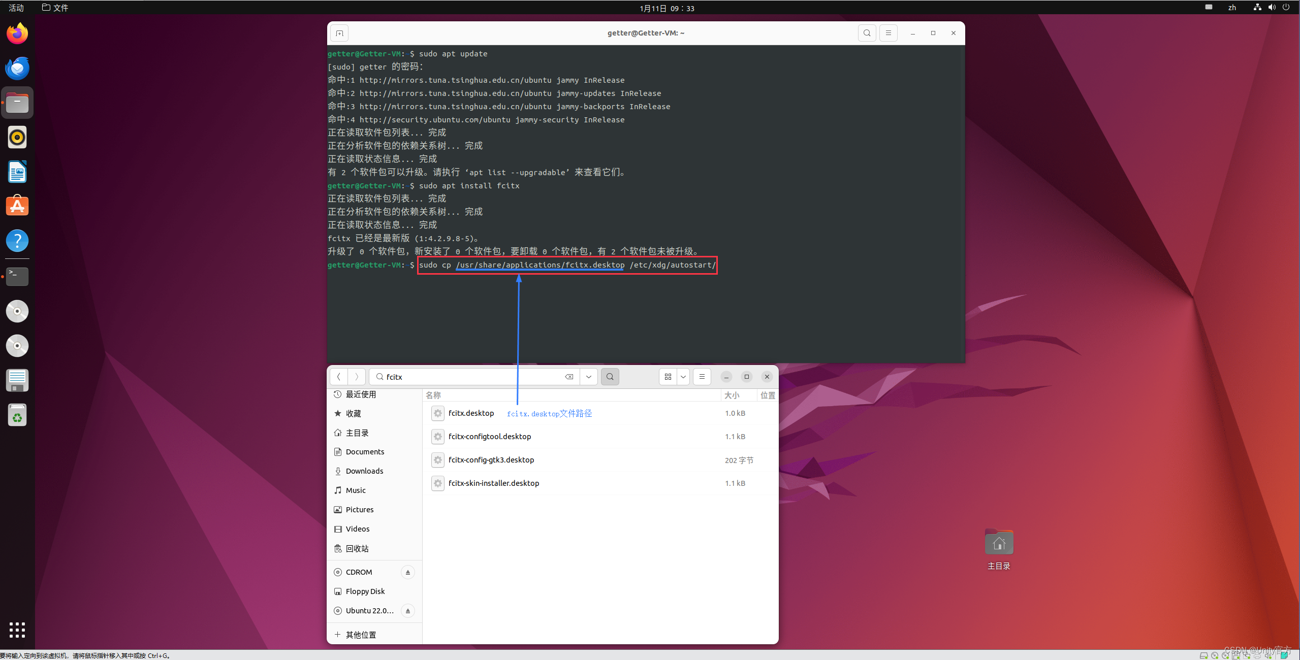Image resolution: width=1300 pixels, height=660 pixels.
Task: Toggle the file manager search button
Action: coord(610,377)
